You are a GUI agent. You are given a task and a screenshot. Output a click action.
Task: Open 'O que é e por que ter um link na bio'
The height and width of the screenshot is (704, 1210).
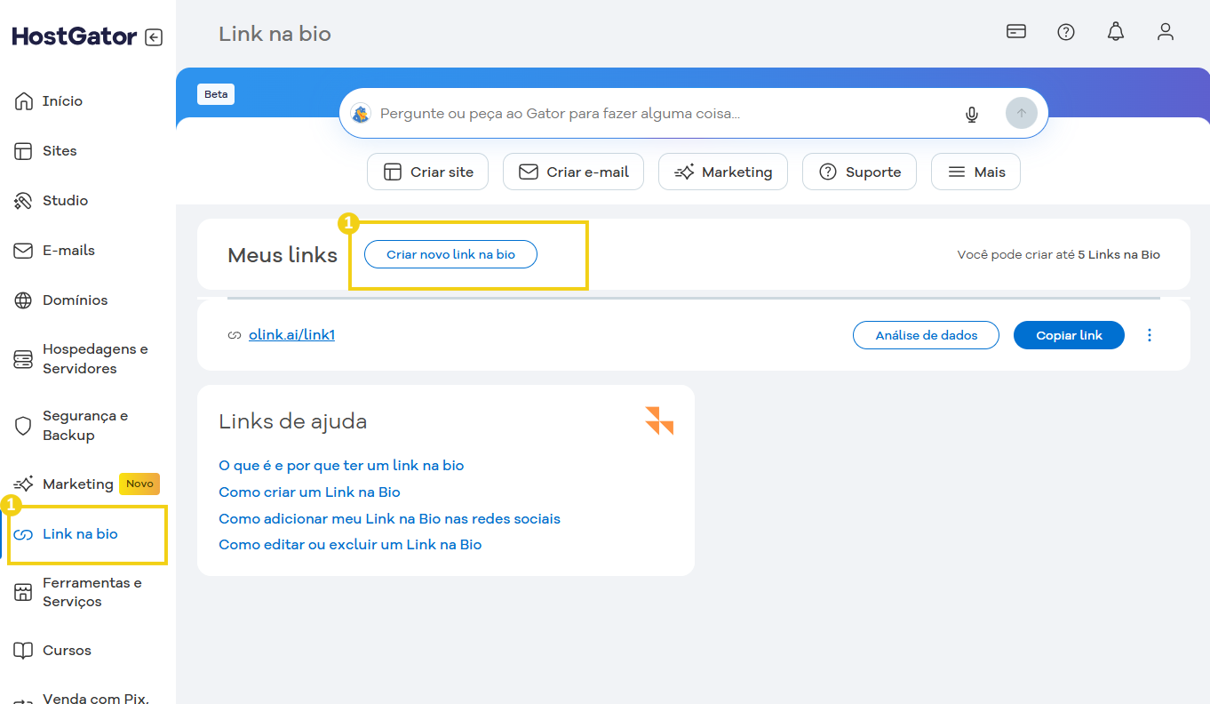[x=341, y=466]
